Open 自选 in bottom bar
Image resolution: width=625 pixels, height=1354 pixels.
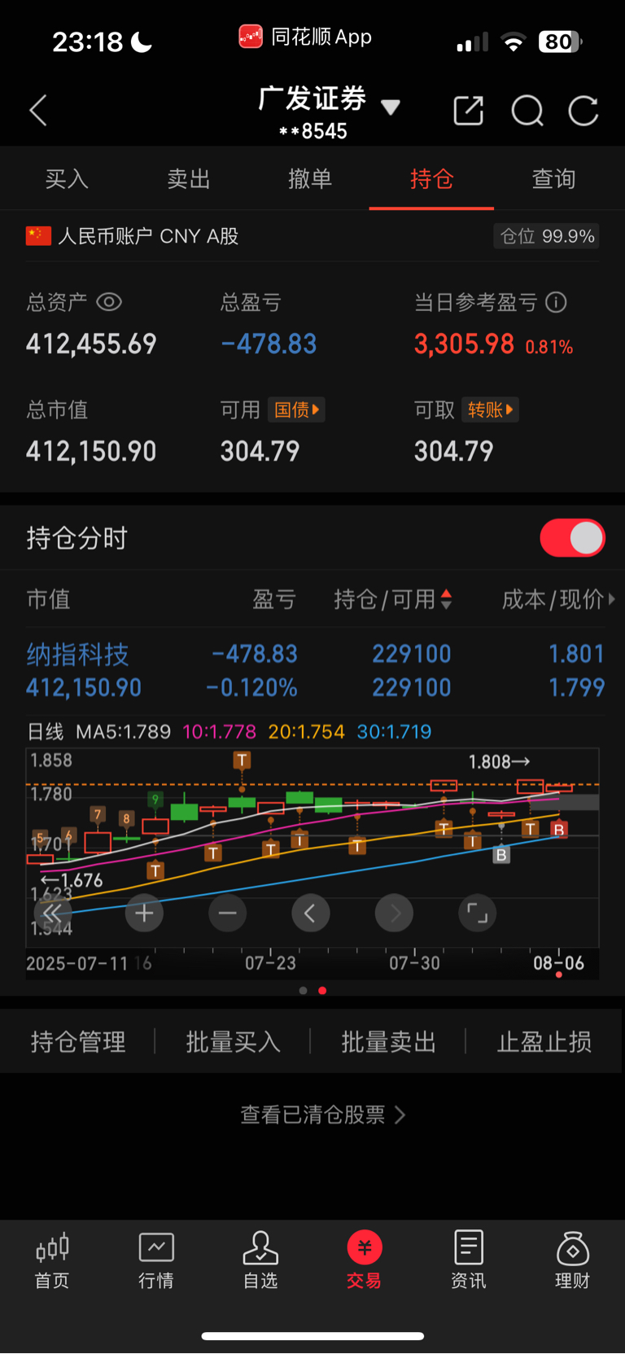coord(260,1259)
